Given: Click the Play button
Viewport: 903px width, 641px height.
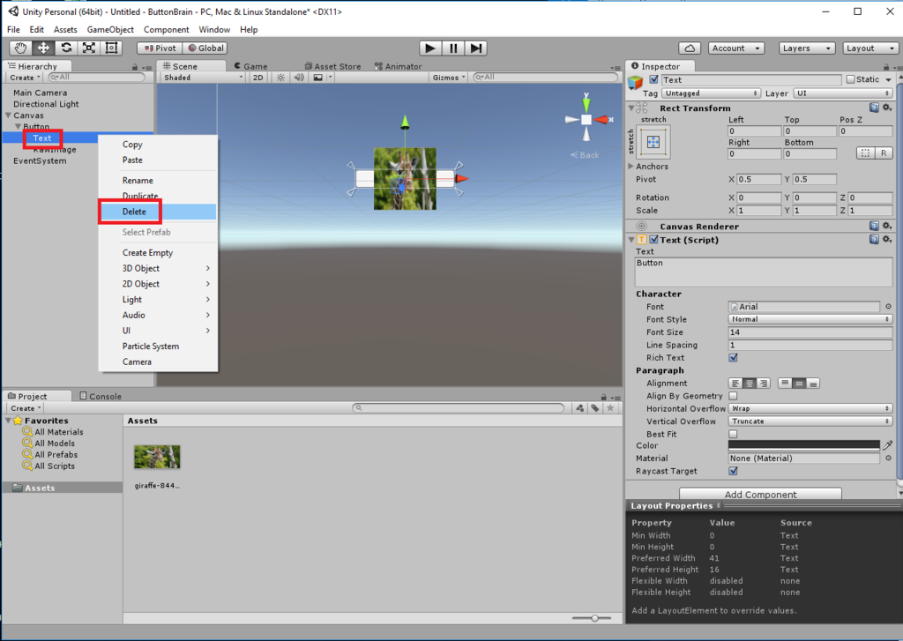Looking at the screenshot, I should tap(429, 48).
